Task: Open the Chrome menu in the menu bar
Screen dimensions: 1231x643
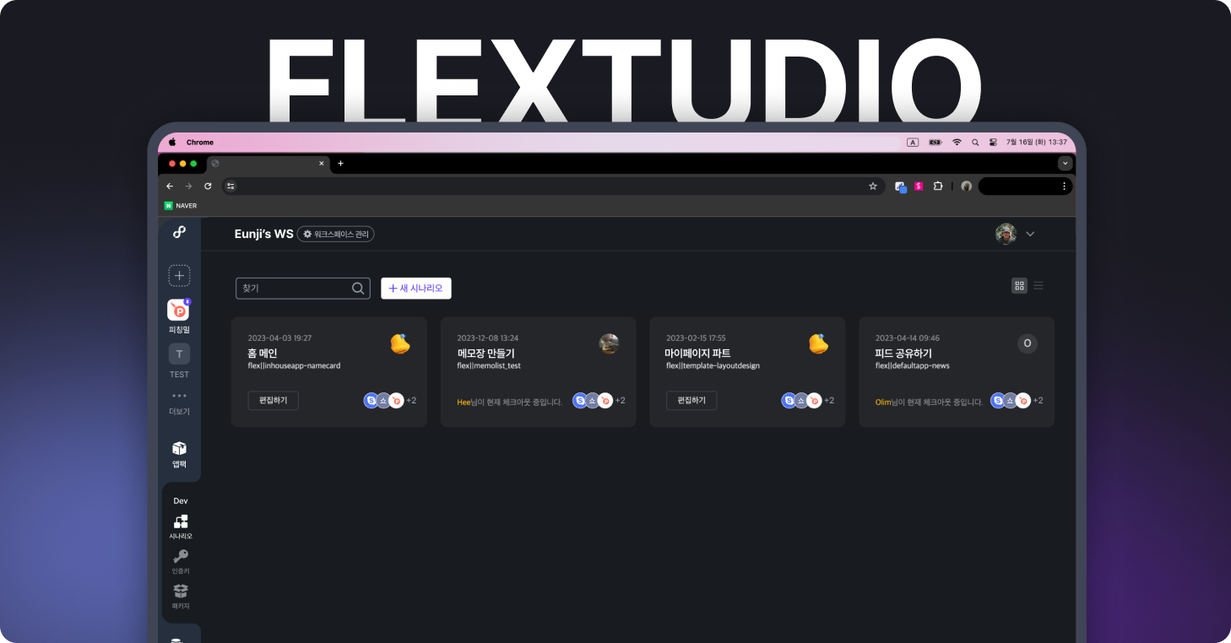Action: [x=200, y=142]
